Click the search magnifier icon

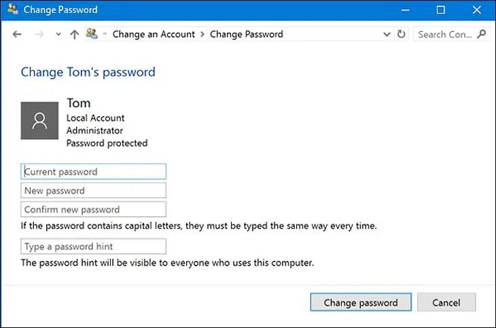482,34
